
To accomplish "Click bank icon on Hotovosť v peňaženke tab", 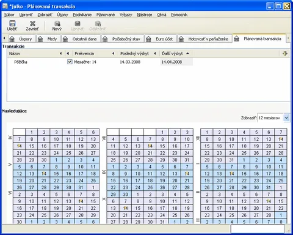I will [181, 39].
